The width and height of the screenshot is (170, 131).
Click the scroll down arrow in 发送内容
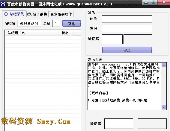click(164, 107)
